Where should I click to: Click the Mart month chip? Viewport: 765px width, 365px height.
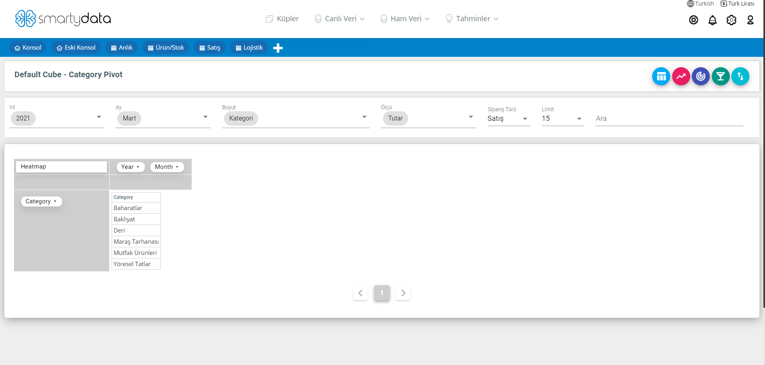coord(129,118)
